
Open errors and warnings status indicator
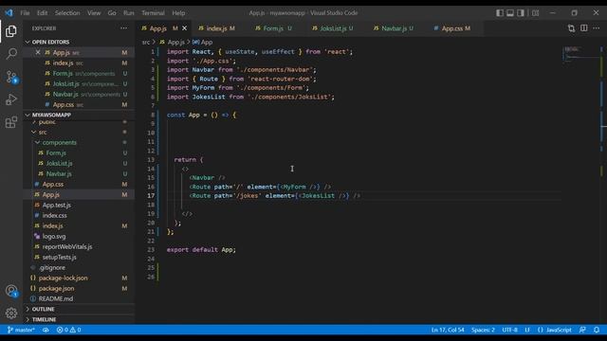pos(69,330)
